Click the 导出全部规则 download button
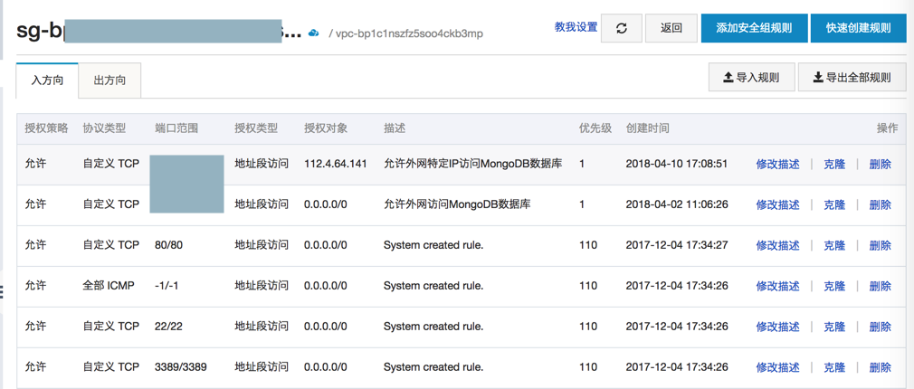 tap(852, 78)
